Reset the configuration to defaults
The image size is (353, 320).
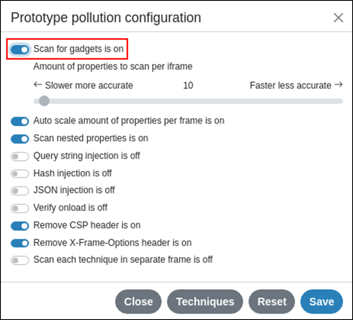(x=272, y=301)
